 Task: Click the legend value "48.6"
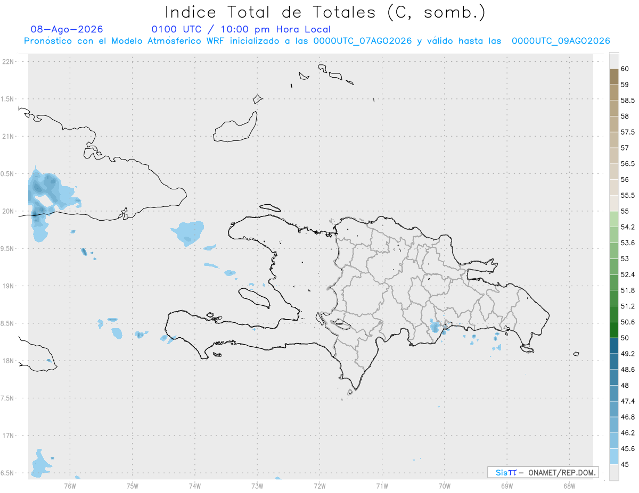tap(628, 370)
